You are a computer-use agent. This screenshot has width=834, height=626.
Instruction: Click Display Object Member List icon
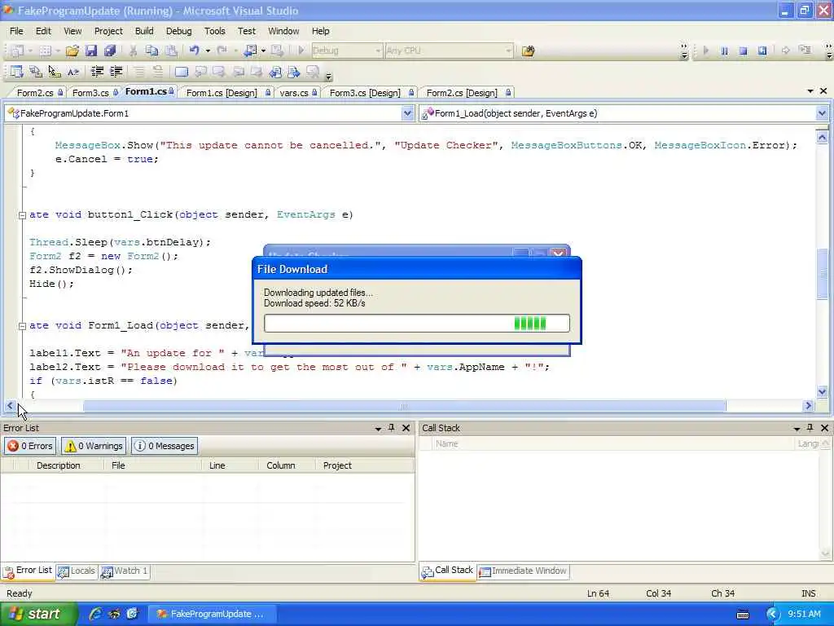pyautogui.click(x=16, y=72)
